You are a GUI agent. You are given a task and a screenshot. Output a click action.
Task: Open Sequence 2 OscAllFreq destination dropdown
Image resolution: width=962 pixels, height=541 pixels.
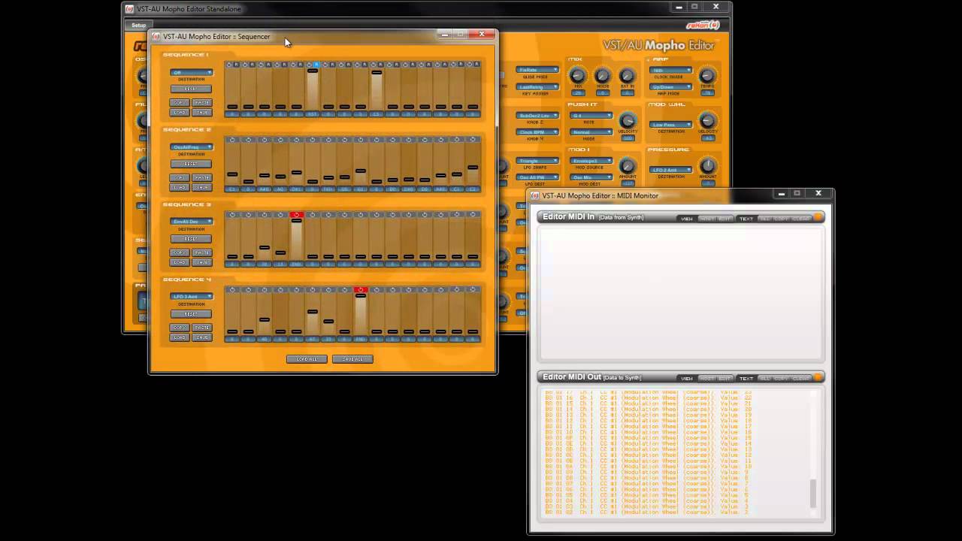click(192, 147)
